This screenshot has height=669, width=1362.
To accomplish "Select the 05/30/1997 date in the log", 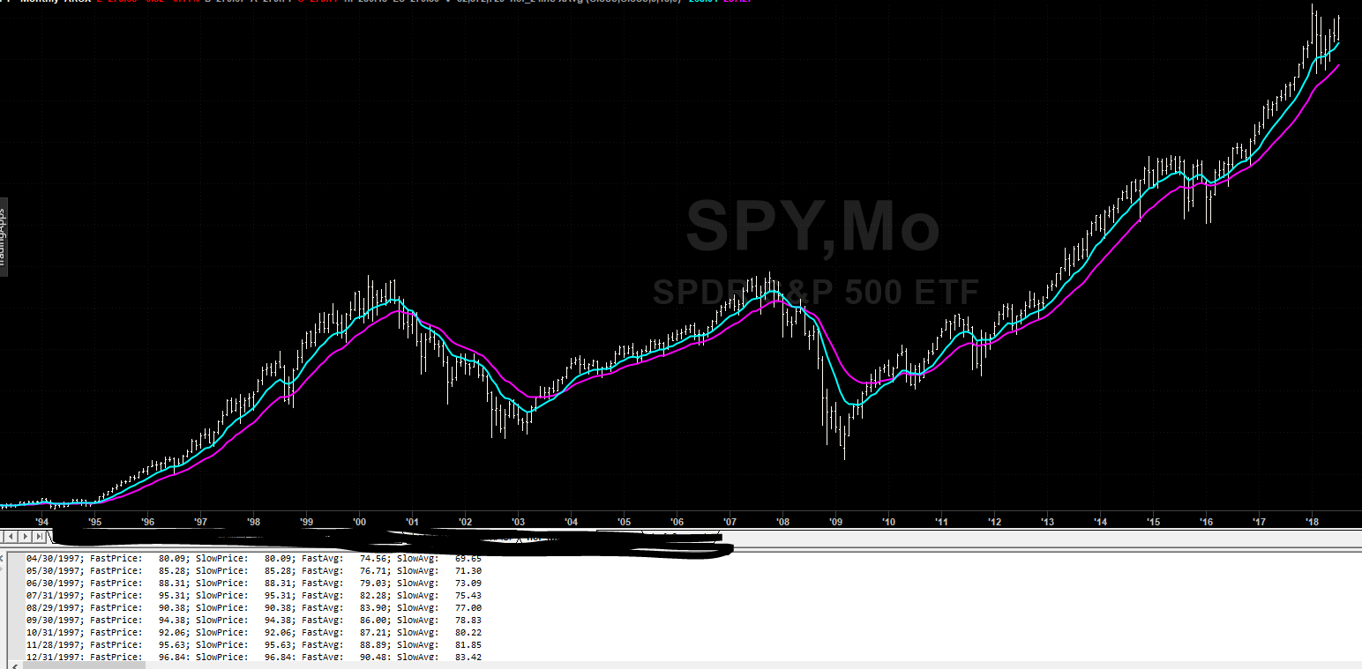I will coord(55,570).
